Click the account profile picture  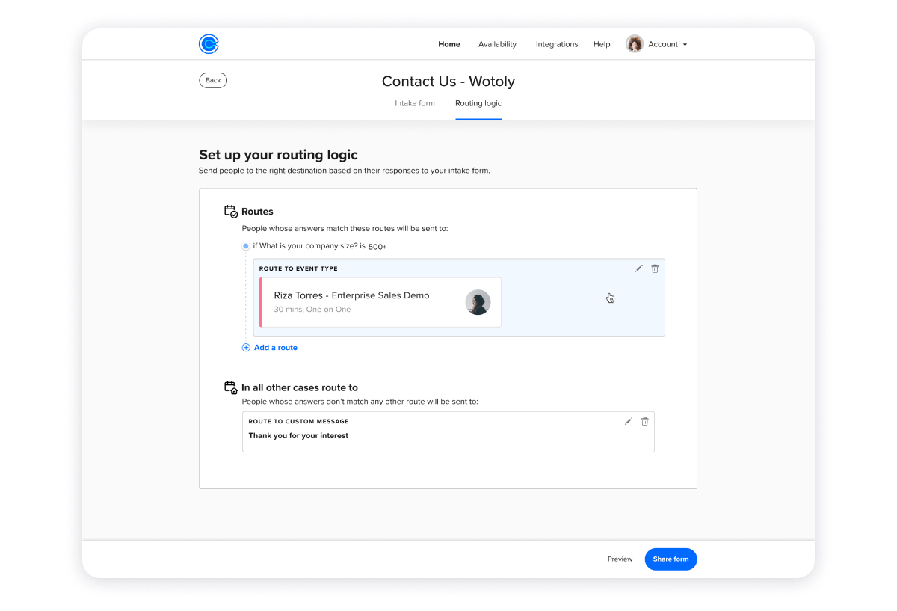pos(635,44)
